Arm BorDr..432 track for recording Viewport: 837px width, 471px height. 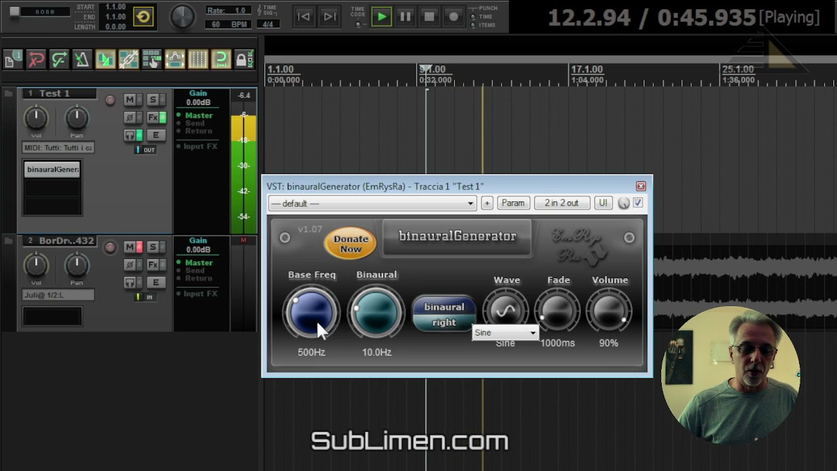(110, 247)
